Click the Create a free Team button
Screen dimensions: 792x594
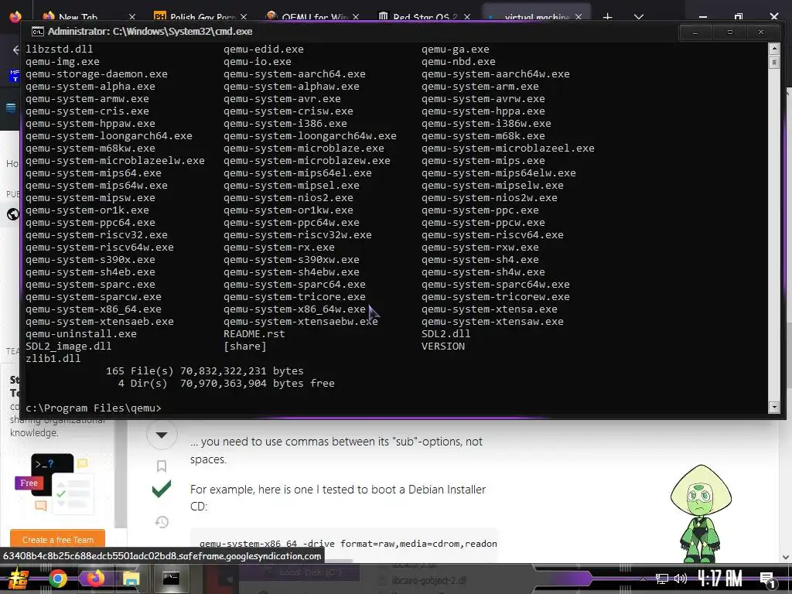pyautogui.click(x=57, y=539)
